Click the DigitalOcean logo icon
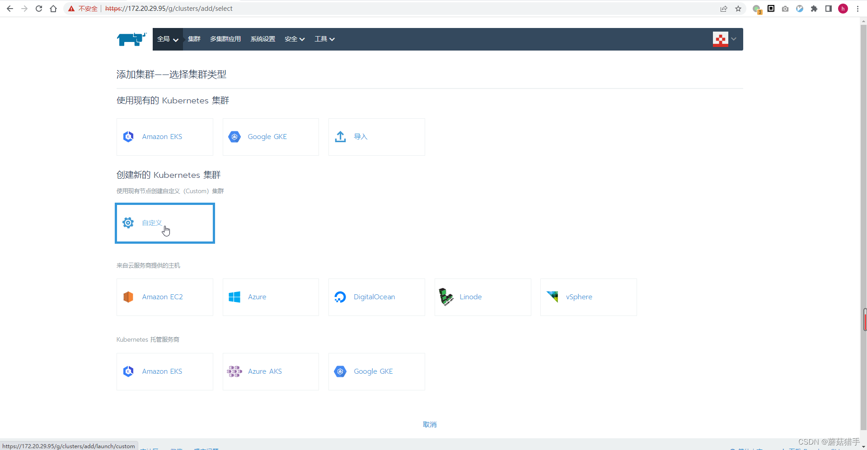This screenshot has height=450, width=867. pos(340,297)
